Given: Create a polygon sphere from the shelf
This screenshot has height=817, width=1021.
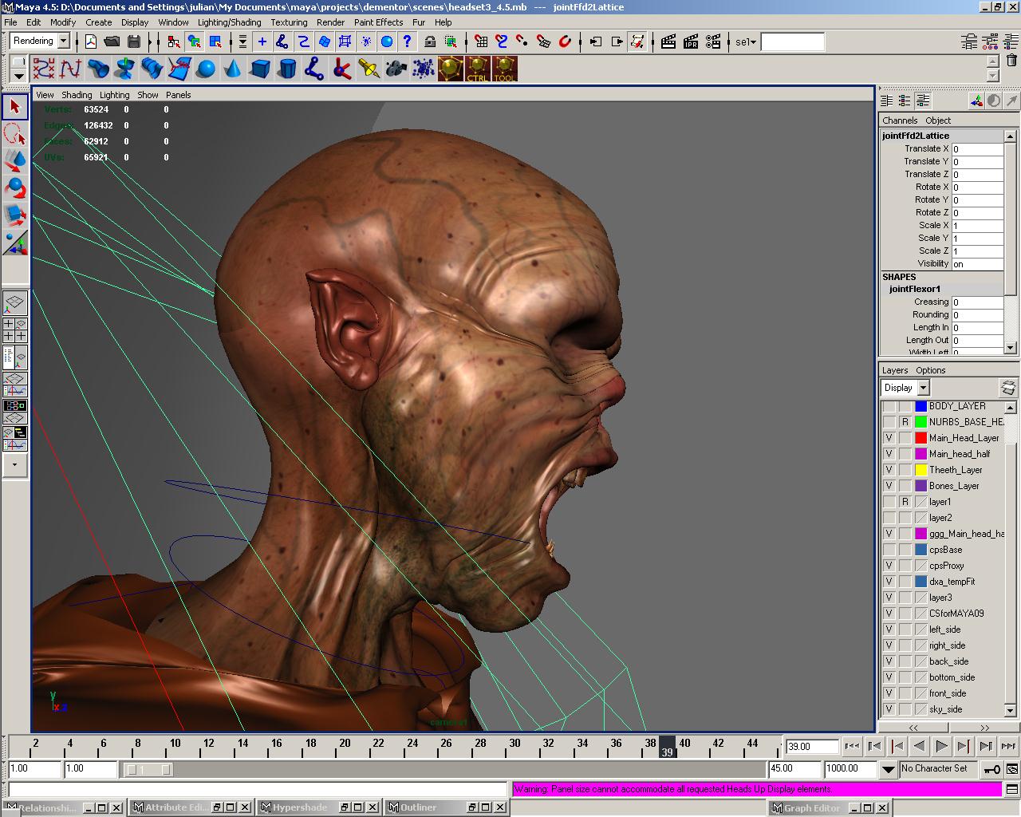Looking at the screenshot, I should [206, 69].
